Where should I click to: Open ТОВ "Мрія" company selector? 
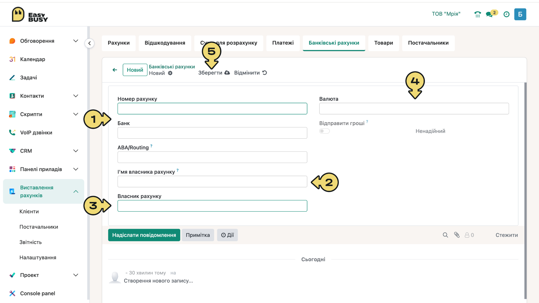[446, 14]
